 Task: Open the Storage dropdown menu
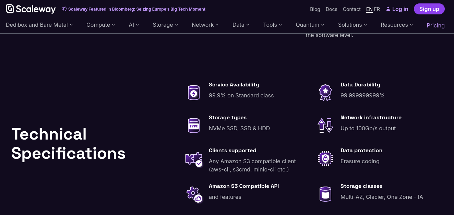coord(165,25)
